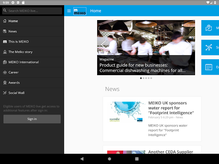Open the News menu item
Viewport: 219px width, 164px height.
(32, 31)
